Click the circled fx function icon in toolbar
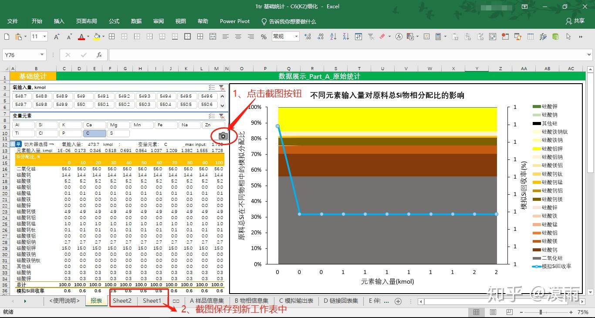The width and height of the screenshot is (595, 318). point(399,37)
